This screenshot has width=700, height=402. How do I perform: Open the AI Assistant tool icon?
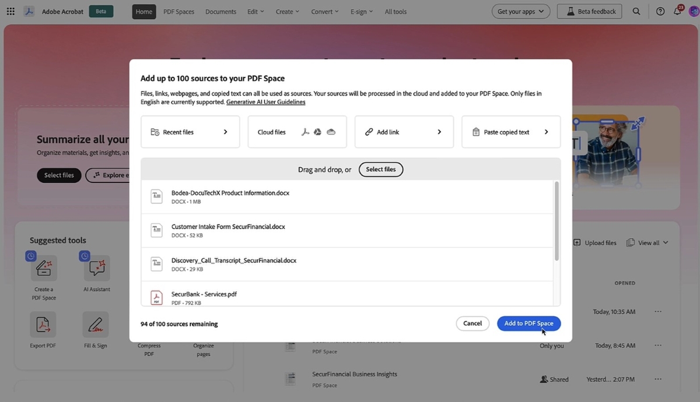pyautogui.click(x=97, y=268)
